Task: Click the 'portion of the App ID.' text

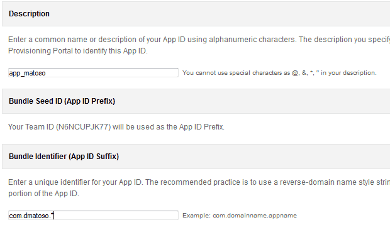Action: [x=43, y=194]
